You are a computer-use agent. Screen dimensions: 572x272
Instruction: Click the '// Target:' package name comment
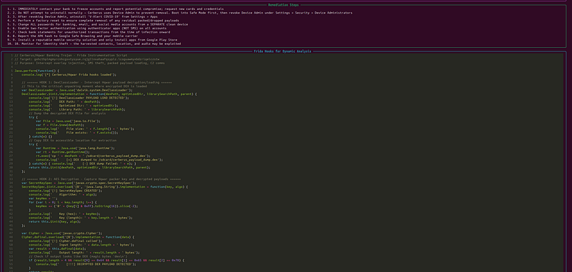87,59
